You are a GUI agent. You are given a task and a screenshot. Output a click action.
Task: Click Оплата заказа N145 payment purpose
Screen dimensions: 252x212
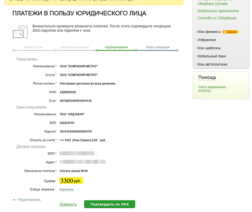tap(74, 171)
